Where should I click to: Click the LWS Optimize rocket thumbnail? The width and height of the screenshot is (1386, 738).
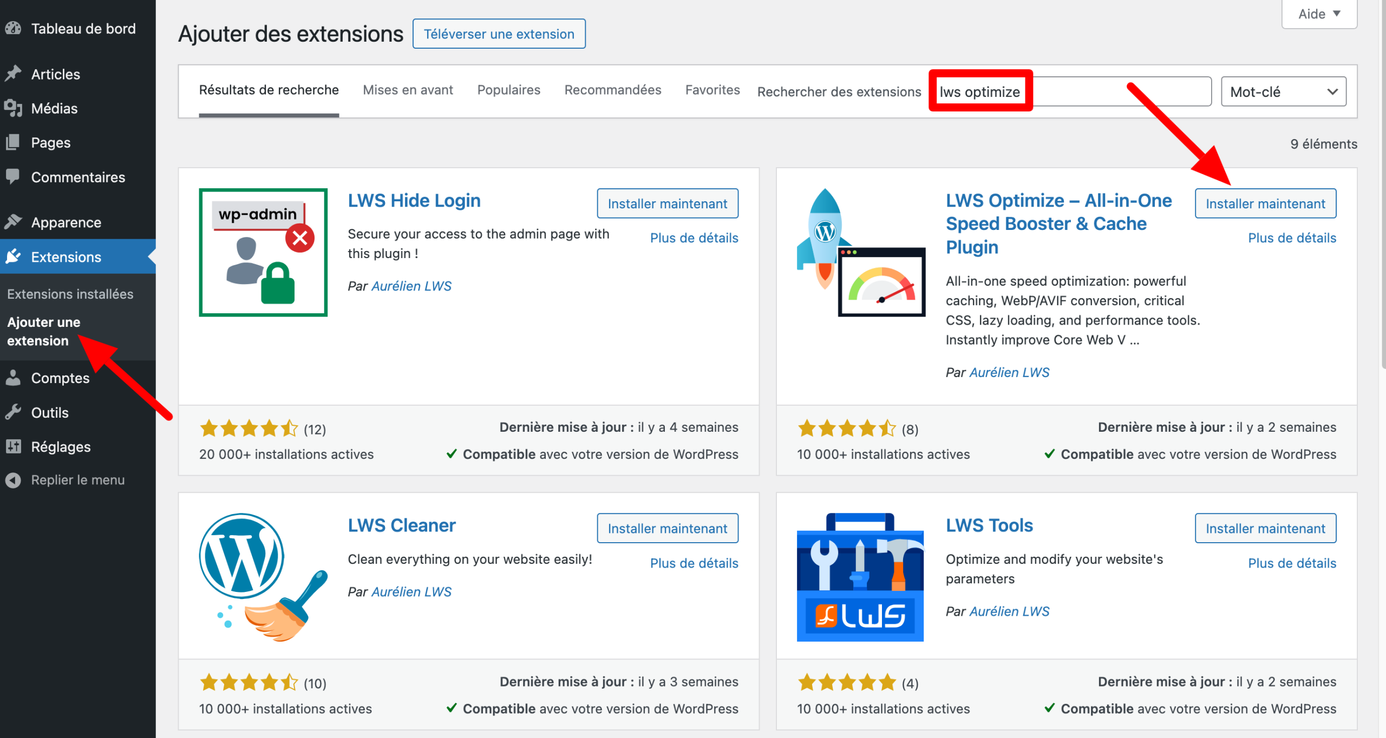pyautogui.click(x=861, y=252)
